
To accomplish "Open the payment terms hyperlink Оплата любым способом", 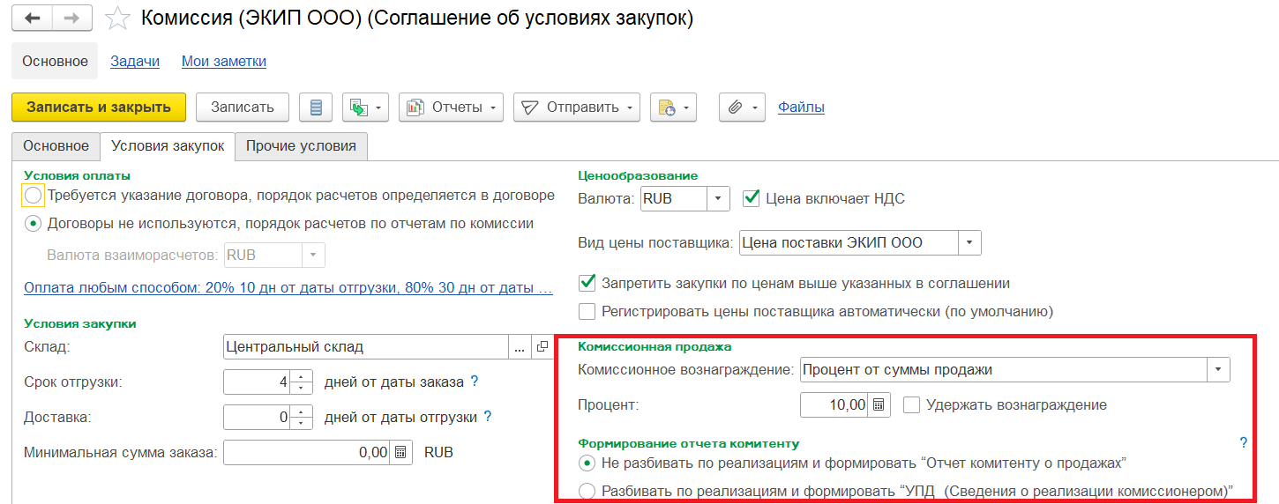I will coord(288,288).
